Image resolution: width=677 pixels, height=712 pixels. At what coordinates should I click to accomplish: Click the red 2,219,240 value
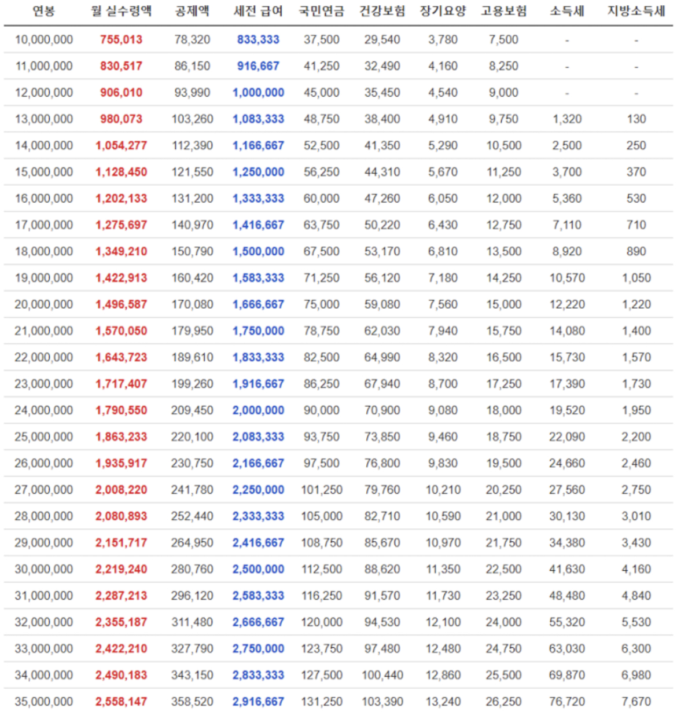[x=121, y=570]
